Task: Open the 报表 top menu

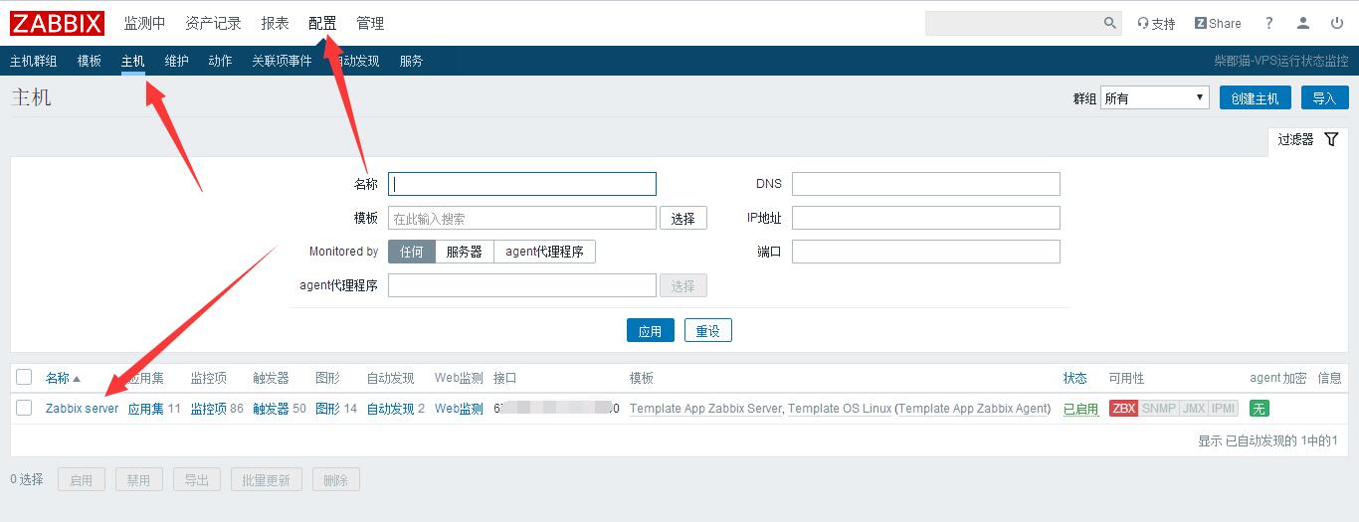Action: [x=275, y=23]
